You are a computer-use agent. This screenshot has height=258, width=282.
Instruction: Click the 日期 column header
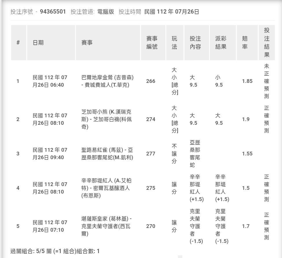pos(38,43)
